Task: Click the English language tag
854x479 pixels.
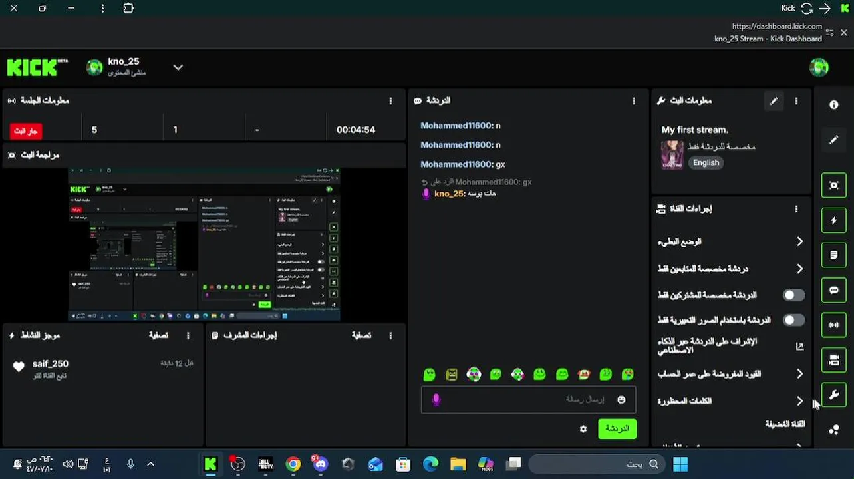Action: click(706, 162)
